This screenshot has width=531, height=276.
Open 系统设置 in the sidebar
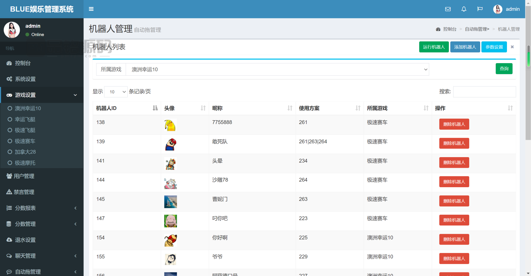pos(42,79)
